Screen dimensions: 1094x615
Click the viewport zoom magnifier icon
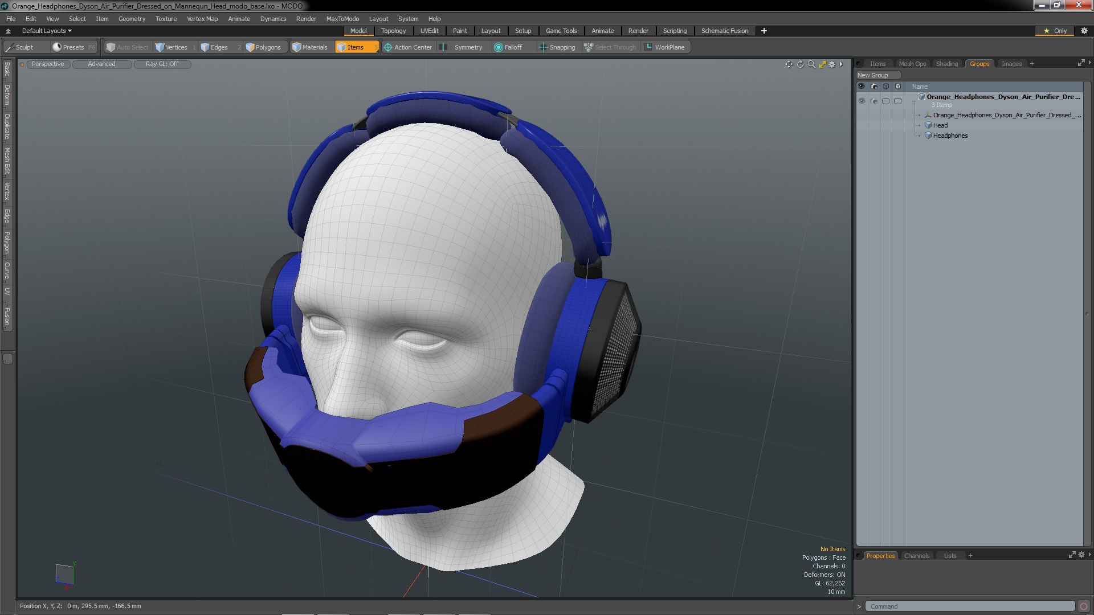[811, 64]
